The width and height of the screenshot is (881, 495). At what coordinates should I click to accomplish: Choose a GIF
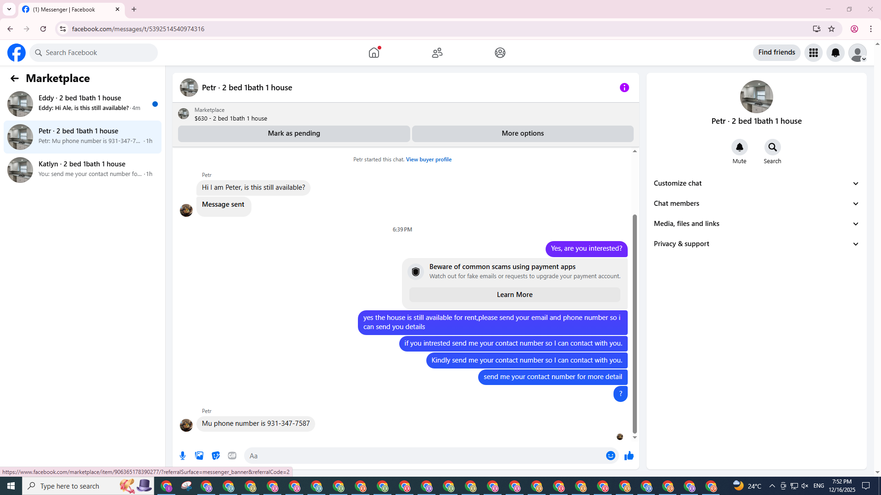[232, 456]
